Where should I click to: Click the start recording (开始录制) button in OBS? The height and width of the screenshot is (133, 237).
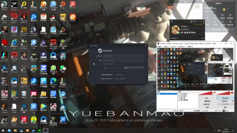[224, 101]
